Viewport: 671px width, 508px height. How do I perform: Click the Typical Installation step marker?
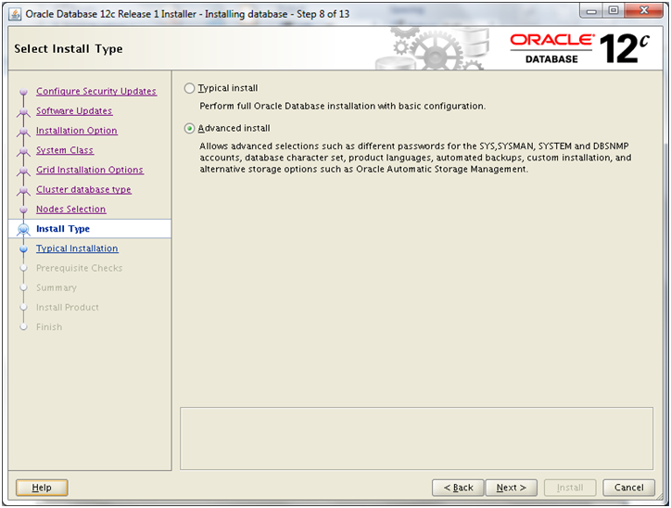[x=23, y=249]
